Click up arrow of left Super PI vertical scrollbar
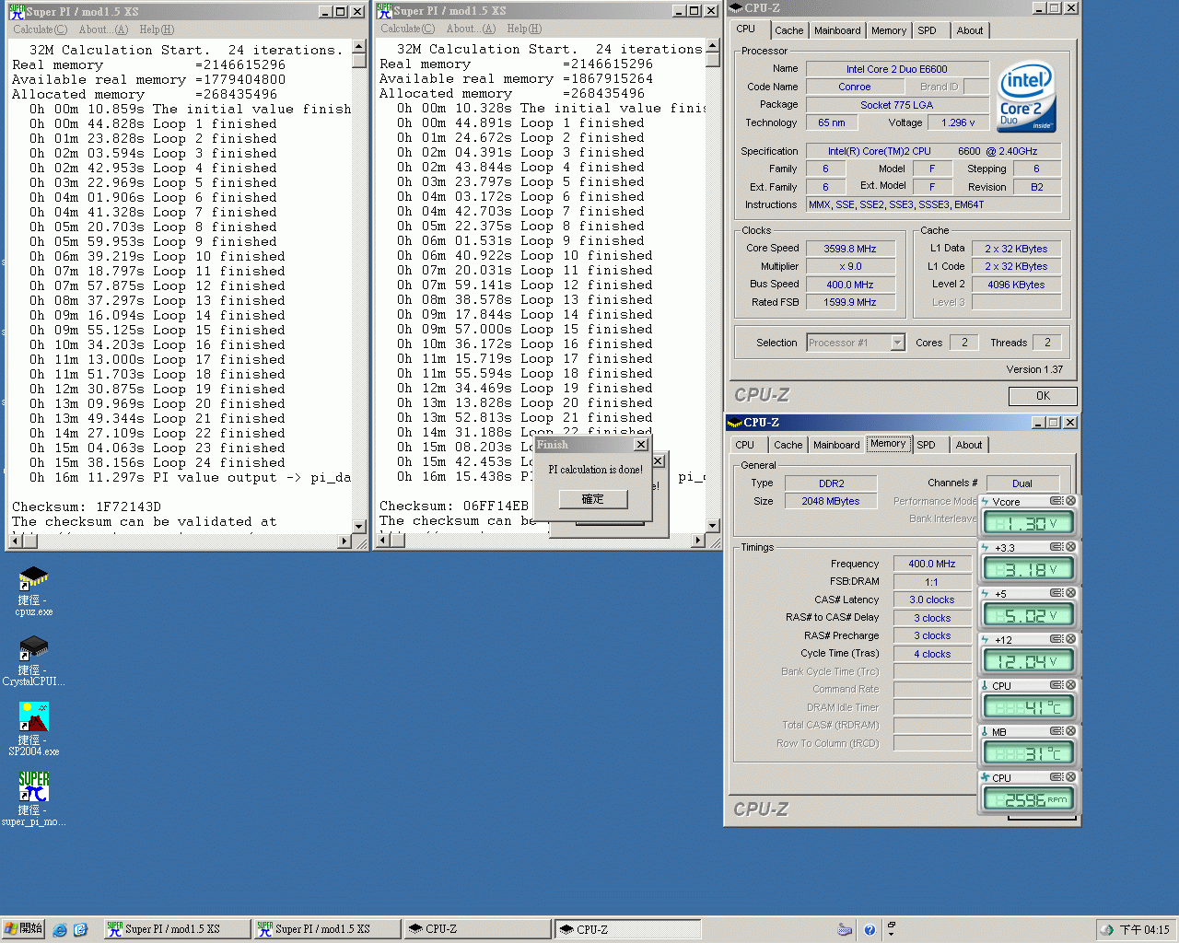 tap(359, 48)
